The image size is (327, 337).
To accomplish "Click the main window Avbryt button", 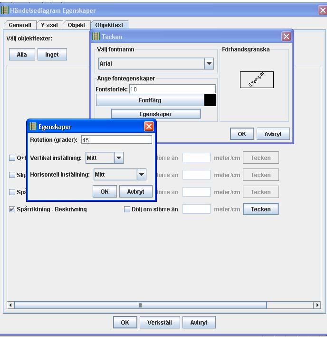I will click(x=199, y=322).
